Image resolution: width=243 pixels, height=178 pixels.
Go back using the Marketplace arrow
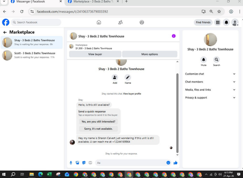tap(5, 32)
